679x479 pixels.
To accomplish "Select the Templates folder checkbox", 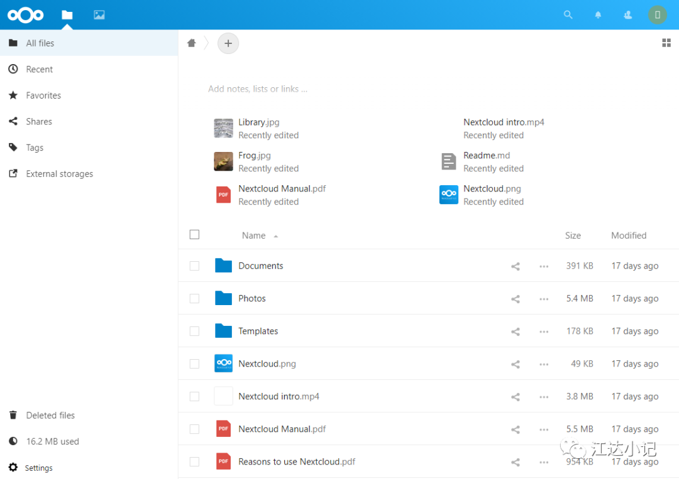I will click(x=194, y=331).
